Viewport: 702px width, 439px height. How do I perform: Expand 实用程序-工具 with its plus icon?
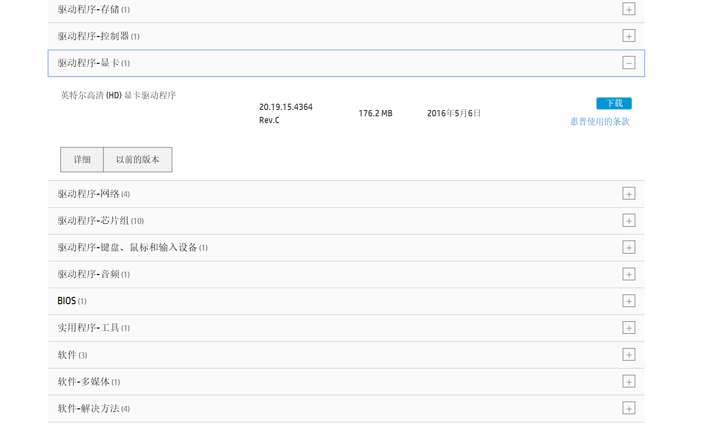[x=628, y=328]
